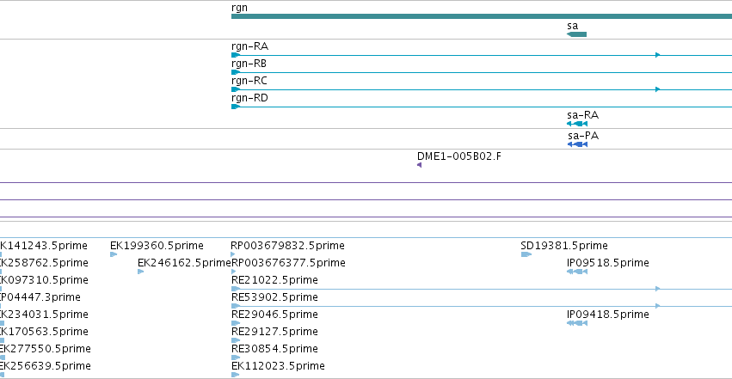This screenshot has width=732, height=379.
Task: Select the sa gene label
Action: coord(572,26)
